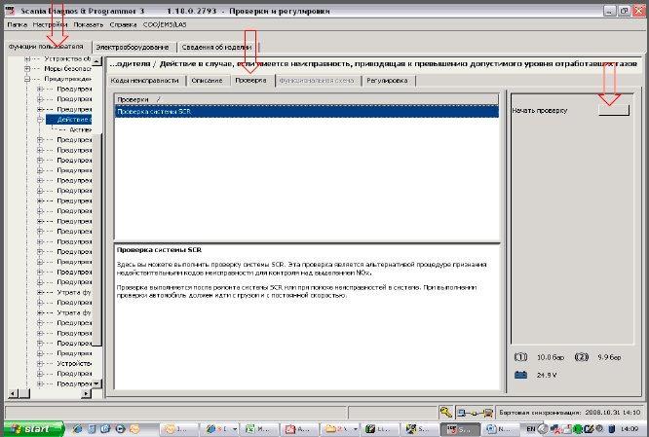Screen dimensions: 649x437
Task: Click the key icon in status bar
Action: [x=445, y=412]
